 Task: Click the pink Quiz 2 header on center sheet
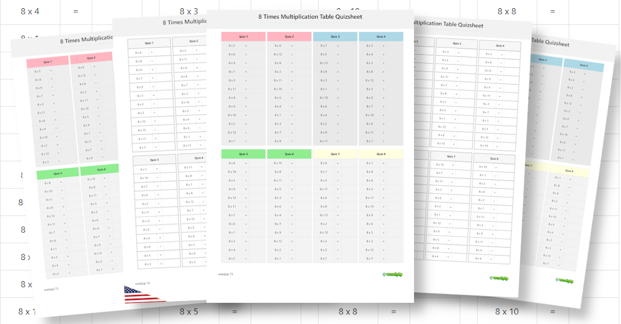pyautogui.click(x=289, y=37)
